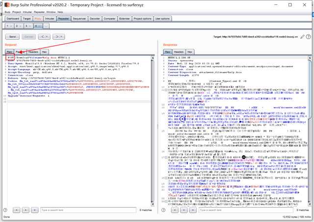
Task: Open request history dropdown on the forward button
Action: pos(61,37)
